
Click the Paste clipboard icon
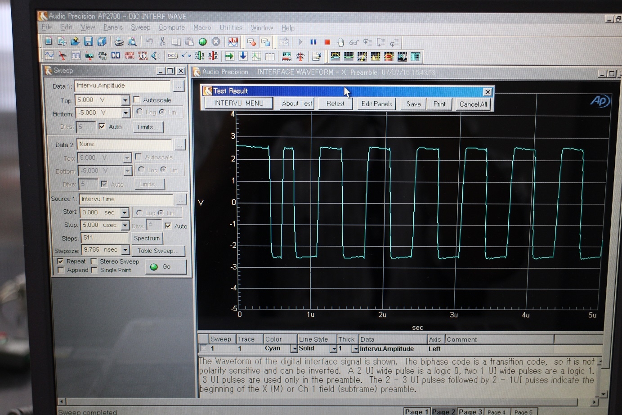[189, 42]
